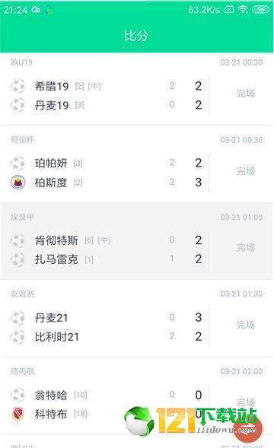Tap 完场 status of 珀帕妍 match
The height and width of the screenshot is (448, 274).
(245, 171)
